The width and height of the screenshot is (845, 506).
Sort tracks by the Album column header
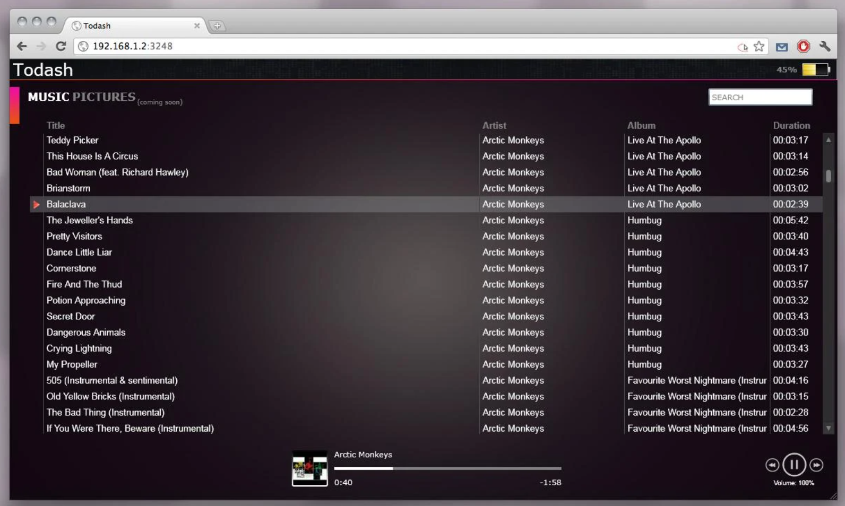(x=641, y=126)
